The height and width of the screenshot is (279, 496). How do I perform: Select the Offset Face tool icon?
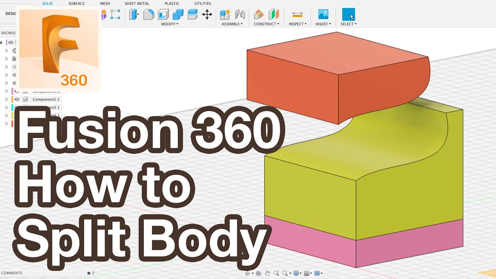(x=193, y=15)
